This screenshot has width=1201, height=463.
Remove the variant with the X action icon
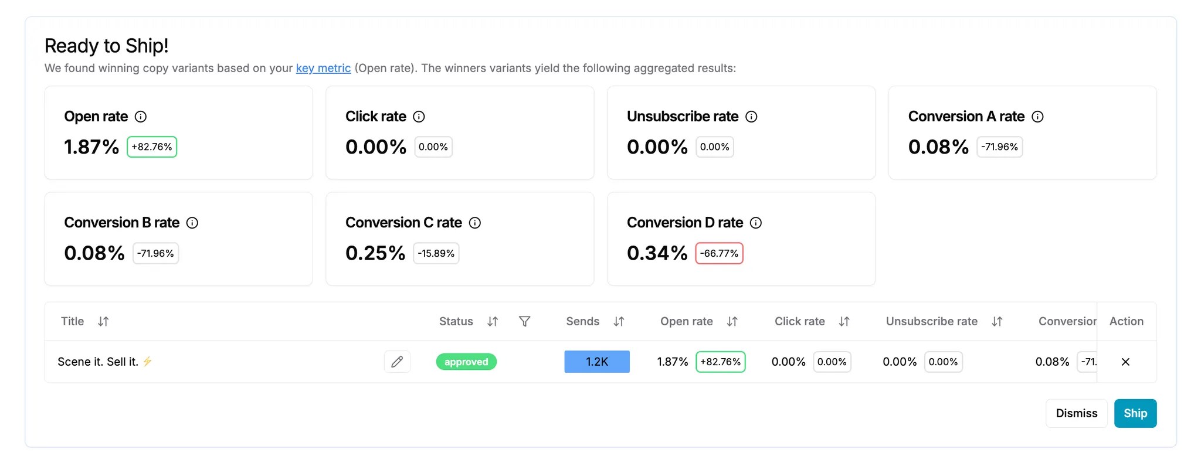click(x=1125, y=362)
